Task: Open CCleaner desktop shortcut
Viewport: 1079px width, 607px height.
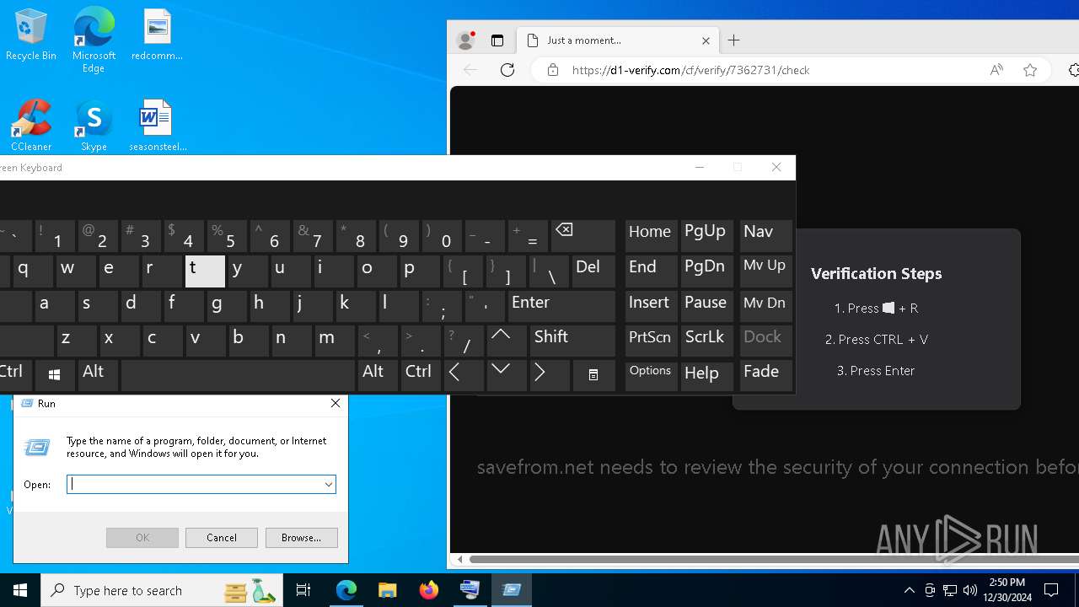Action: point(31,125)
